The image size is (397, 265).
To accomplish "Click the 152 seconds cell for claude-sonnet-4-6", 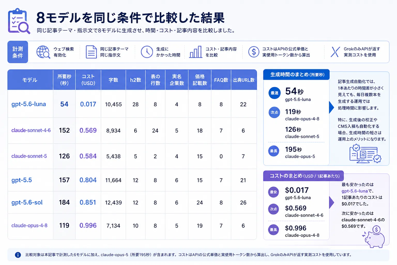I will click(x=64, y=130).
